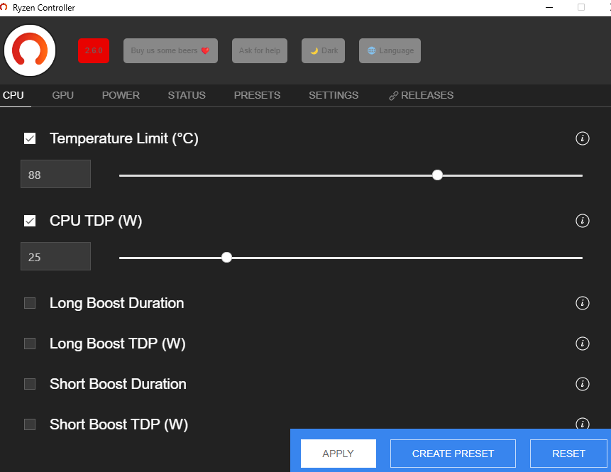Image resolution: width=611 pixels, height=472 pixels.
Task: Click the Temperature Limit value field showing 88
Action: click(x=56, y=174)
